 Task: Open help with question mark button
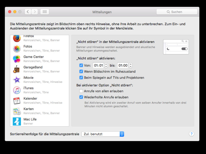(191, 134)
